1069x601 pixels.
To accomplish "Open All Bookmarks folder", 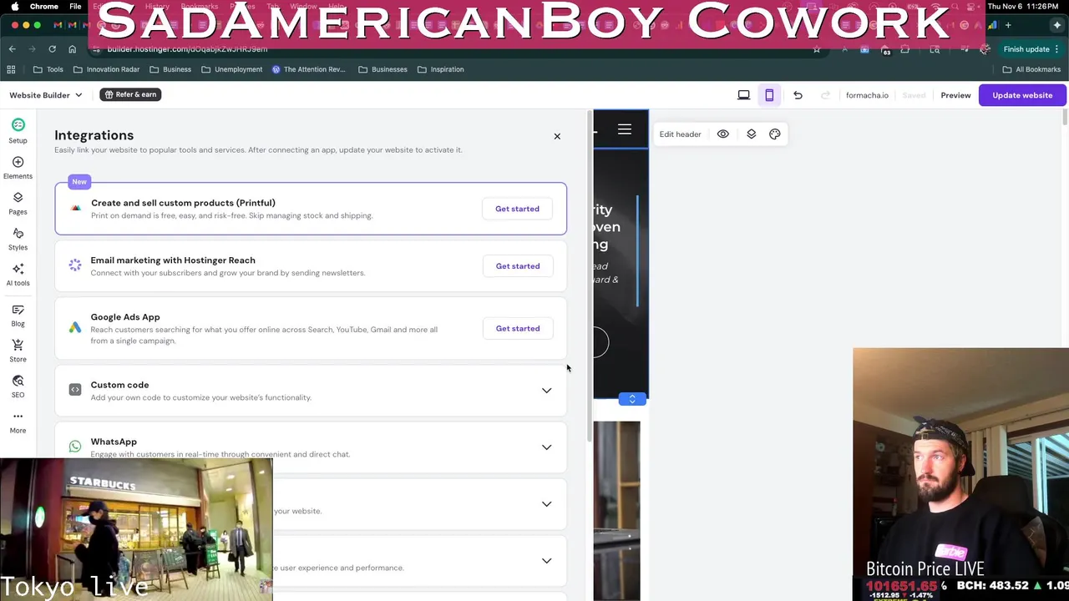I will click(1031, 69).
